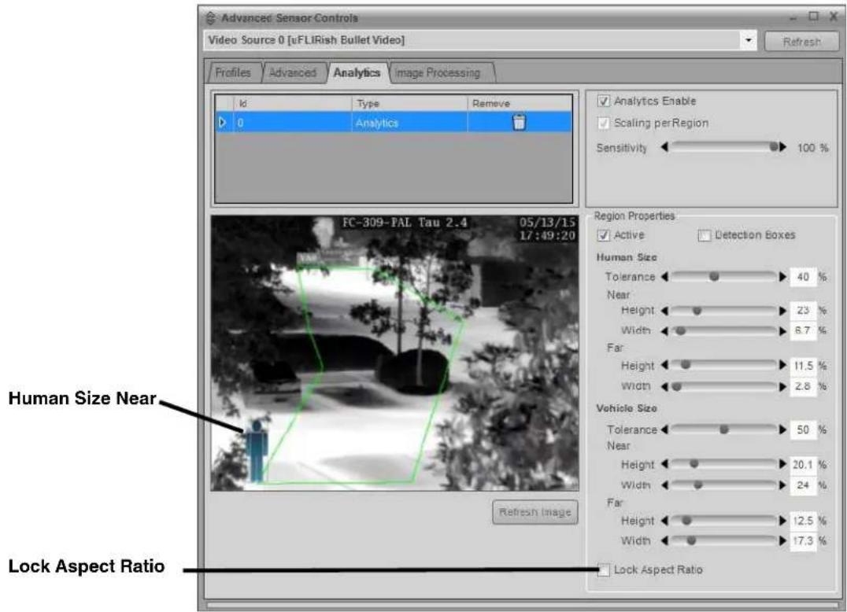This screenshot has height=612, width=847.
Task: Click Vehicle Tolerance value field 50
Action: tap(803, 430)
